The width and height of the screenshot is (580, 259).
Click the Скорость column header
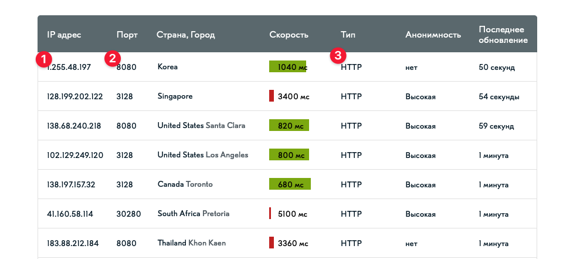tap(289, 35)
